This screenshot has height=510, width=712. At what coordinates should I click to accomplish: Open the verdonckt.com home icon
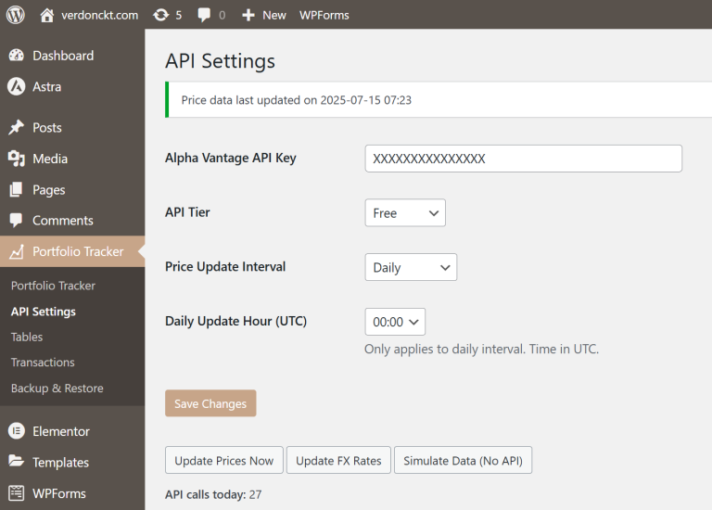point(46,15)
